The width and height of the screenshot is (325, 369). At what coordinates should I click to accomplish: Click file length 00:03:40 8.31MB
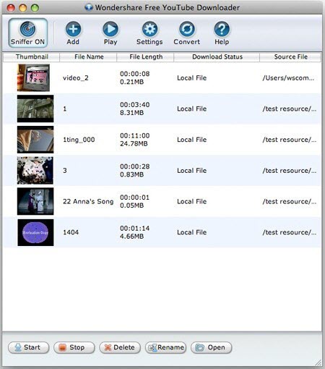pyautogui.click(x=135, y=109)
